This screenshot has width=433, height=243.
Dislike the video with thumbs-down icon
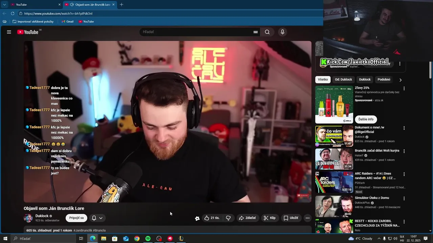coord(228,218)
